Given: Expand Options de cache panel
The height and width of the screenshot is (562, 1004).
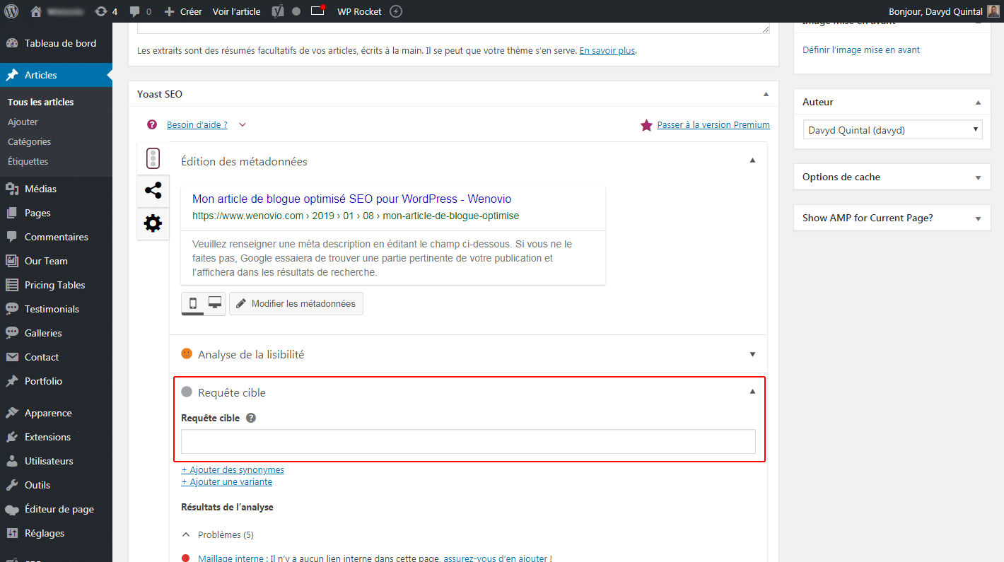Looking at the screenshot, I should (979, 177).
